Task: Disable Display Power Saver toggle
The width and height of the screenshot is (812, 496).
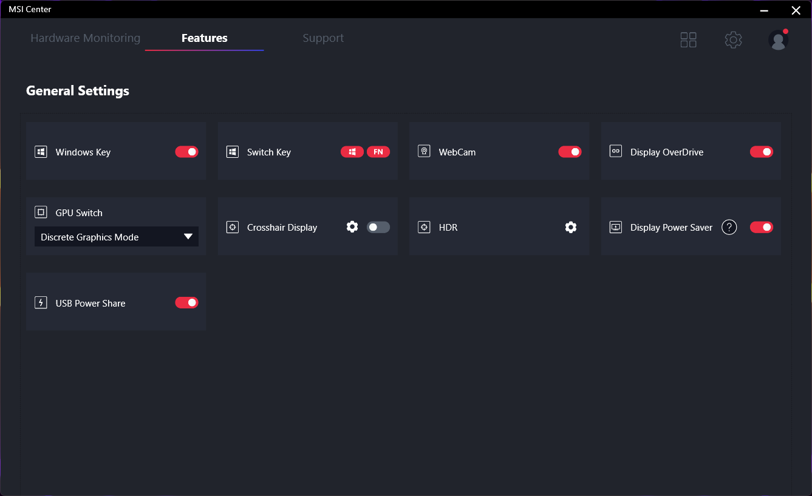Action: point(762,227)
